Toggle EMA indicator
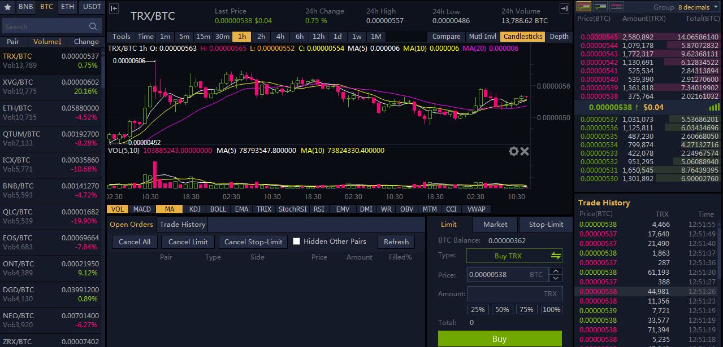Screen dimensions: 723x347 point(241,209)
